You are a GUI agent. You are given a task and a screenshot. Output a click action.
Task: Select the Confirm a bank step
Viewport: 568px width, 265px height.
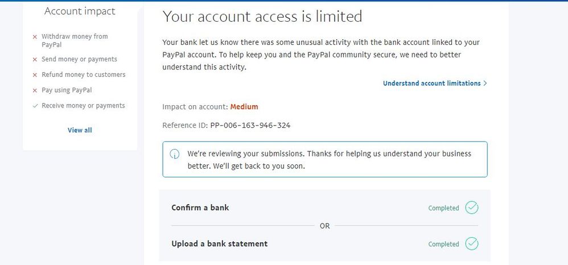pos(200,208)
